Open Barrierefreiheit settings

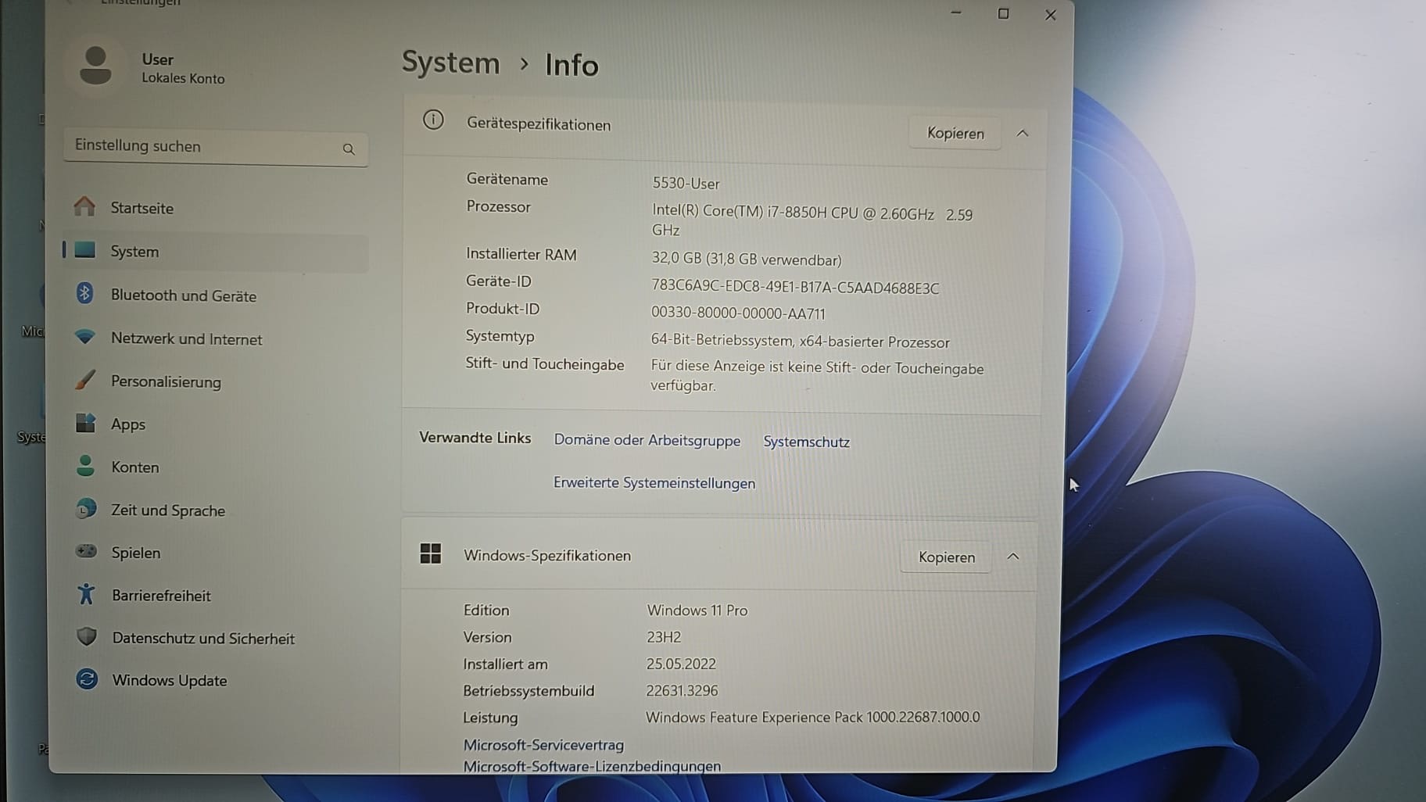(216, 596)
